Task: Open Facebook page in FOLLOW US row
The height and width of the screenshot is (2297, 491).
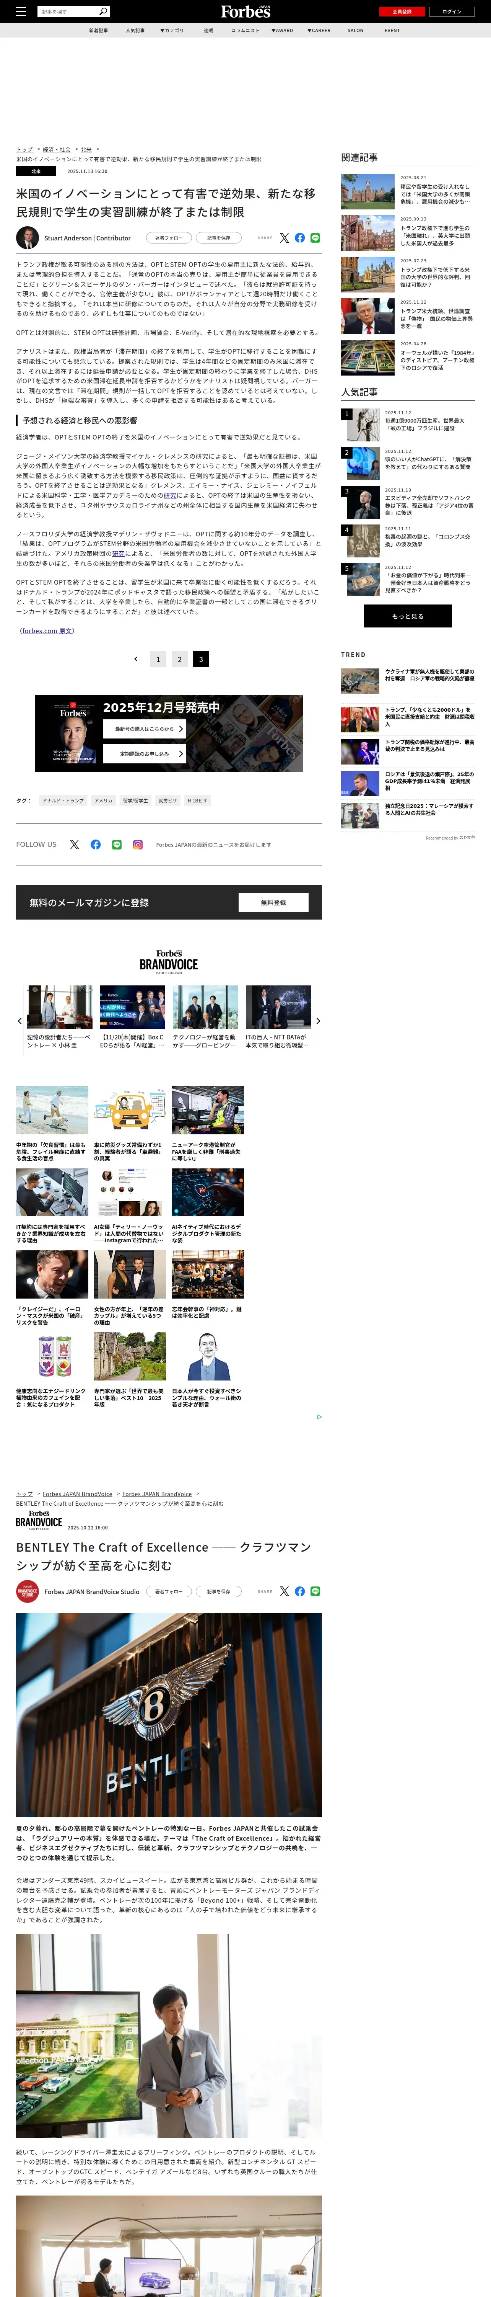Action: (x=95, y=845)
